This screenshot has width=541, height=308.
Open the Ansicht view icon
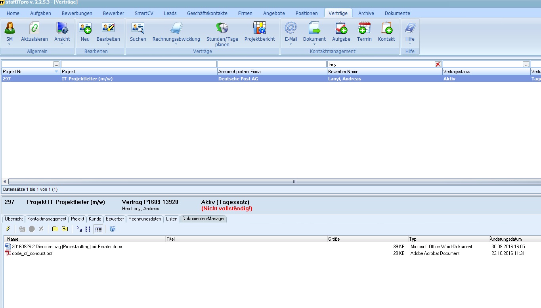coord(62,28)
